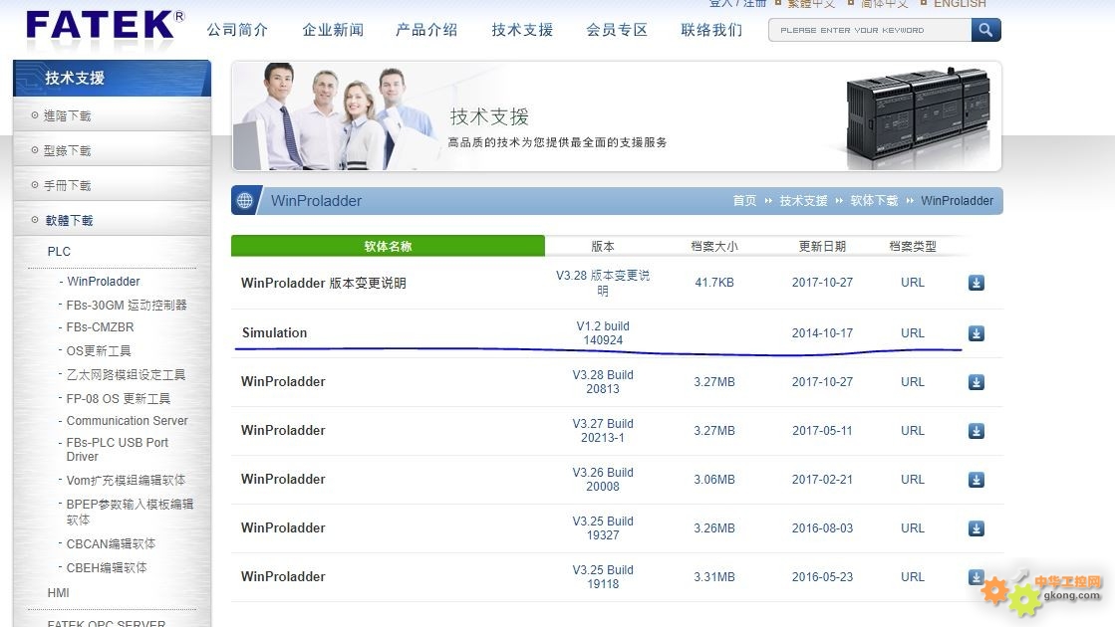Click the search magnifier button

[x=985, y=30]
